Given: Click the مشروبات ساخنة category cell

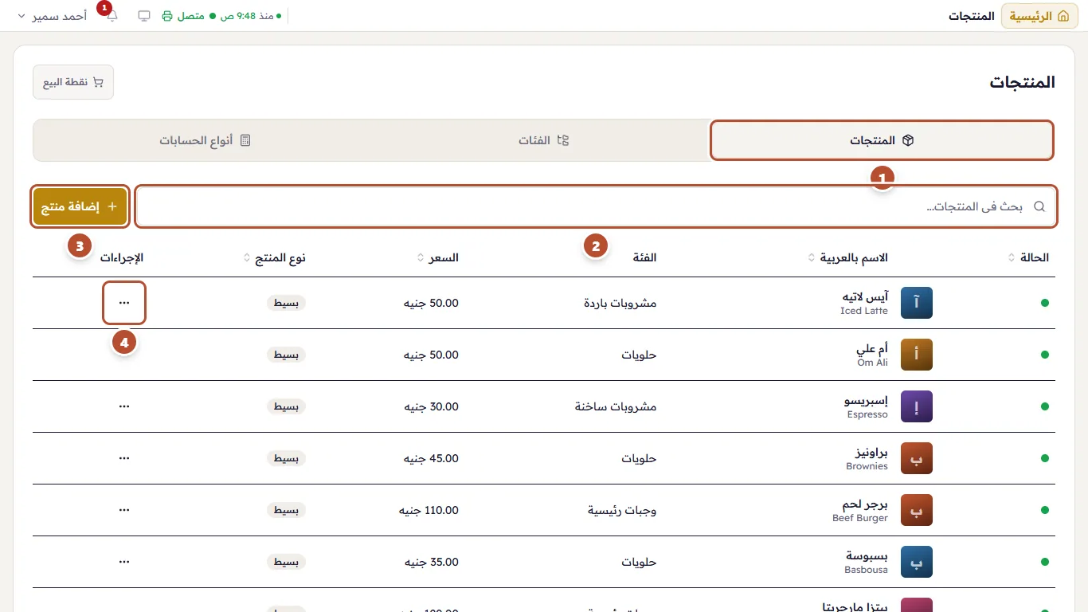Looking at the screenshot, I should [616, 406].
